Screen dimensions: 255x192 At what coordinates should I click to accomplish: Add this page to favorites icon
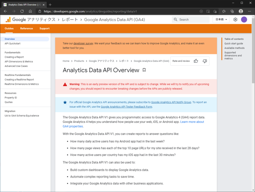[215, 11]
